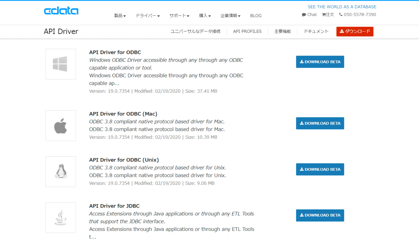Open the ユニバーサルなデータ接続 tab
Image resolution: width=419 pixels, height=240 pixels.
[x=196, y=31]
